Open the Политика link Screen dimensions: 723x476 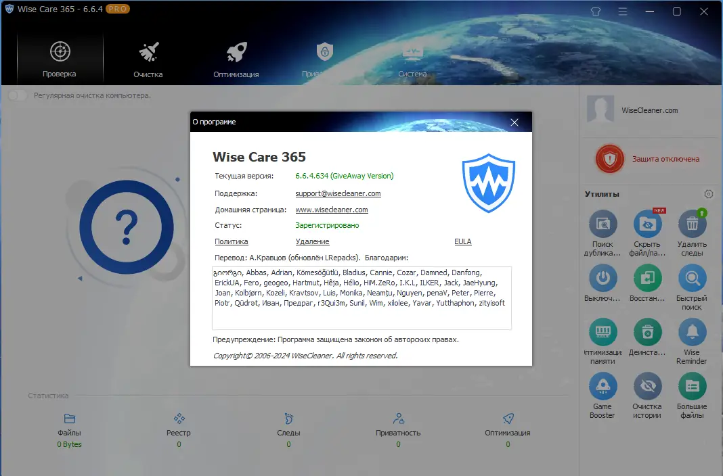pyautogui.click(x=231, y=241)
